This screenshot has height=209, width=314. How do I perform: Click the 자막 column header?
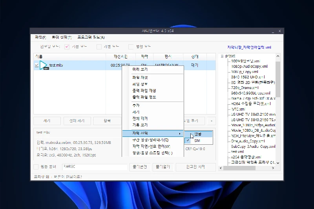(x=144, y=56)
